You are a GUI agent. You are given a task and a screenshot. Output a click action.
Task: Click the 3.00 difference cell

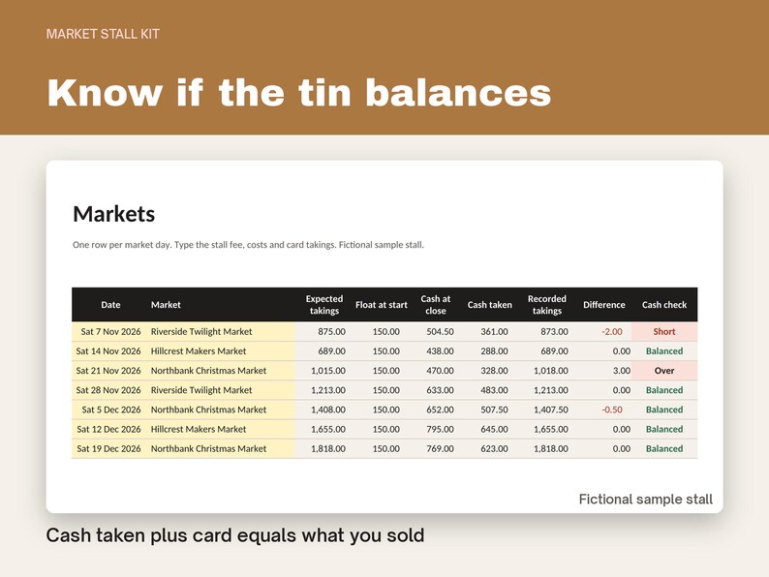(x=622, y=371)
